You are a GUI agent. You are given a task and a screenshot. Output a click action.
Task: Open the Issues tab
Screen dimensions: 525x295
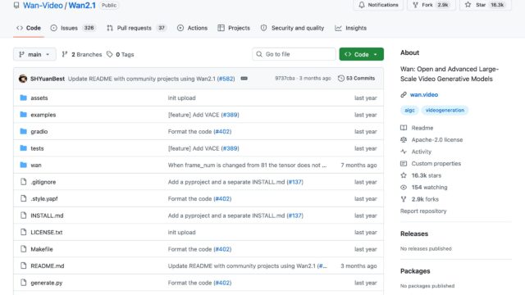tap(73, 28)
